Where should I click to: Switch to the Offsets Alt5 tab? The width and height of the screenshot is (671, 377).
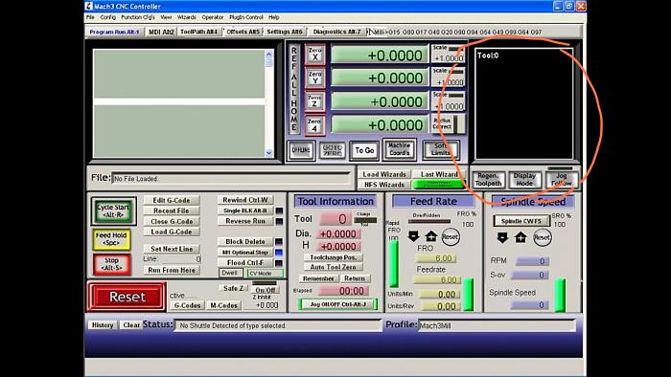point(243,32)
